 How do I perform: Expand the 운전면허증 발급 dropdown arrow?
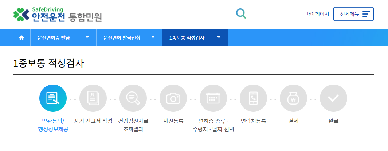point(87,37)
